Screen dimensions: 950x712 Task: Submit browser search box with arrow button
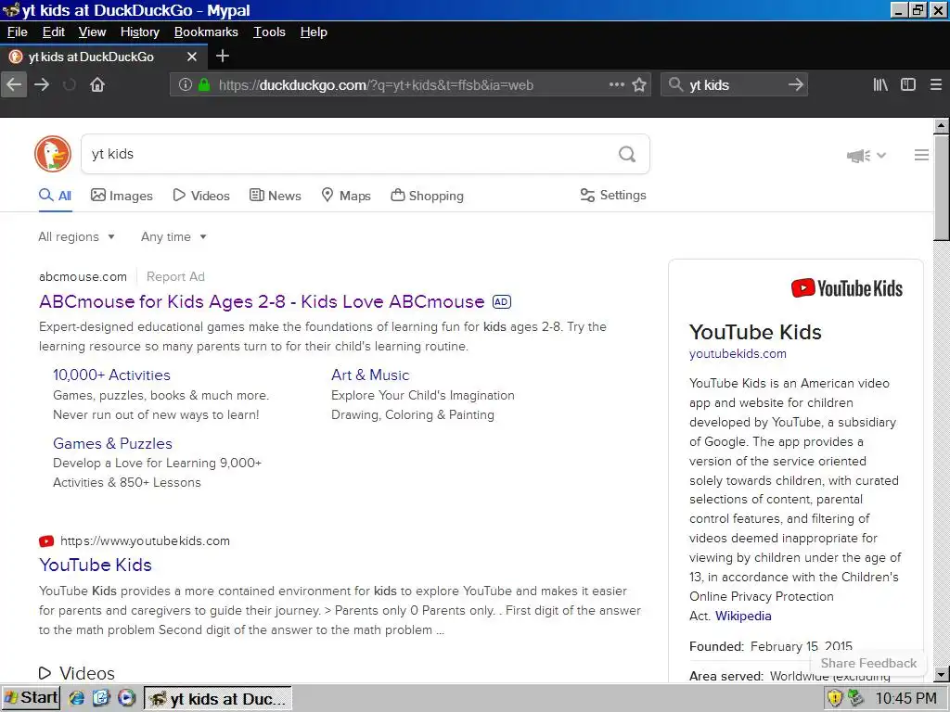[796, 84]
